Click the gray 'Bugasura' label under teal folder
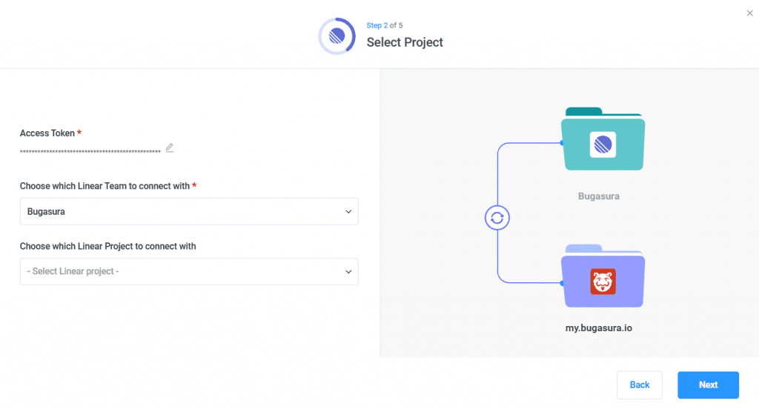759x409 pixels. pos(598,196)
